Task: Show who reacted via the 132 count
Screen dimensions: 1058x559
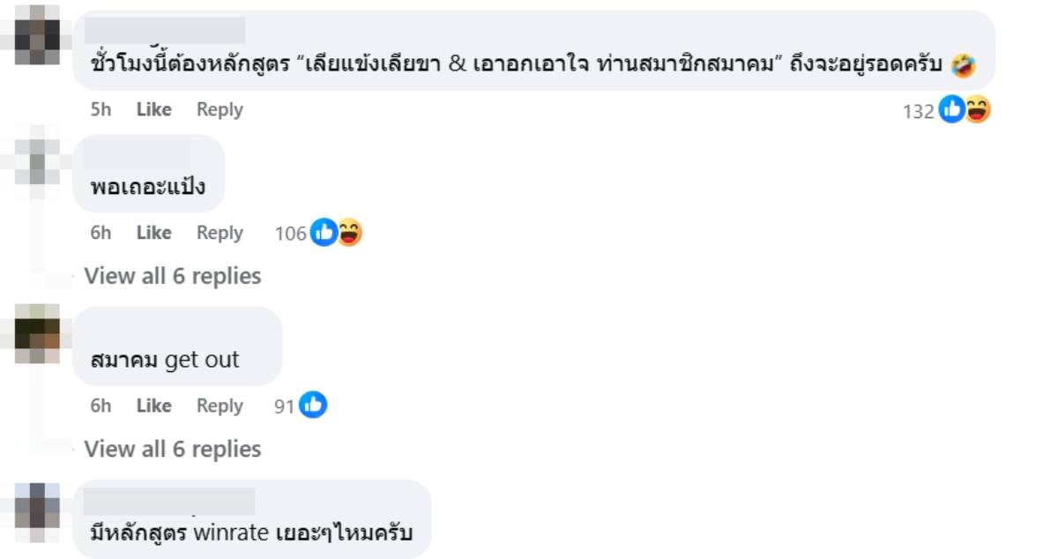Action: (x=918, y=111)
